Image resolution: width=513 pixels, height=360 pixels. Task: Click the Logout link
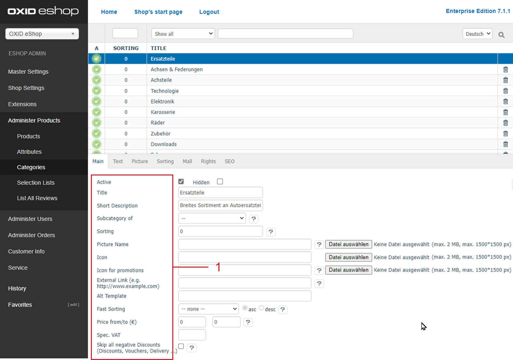(209, 12)
